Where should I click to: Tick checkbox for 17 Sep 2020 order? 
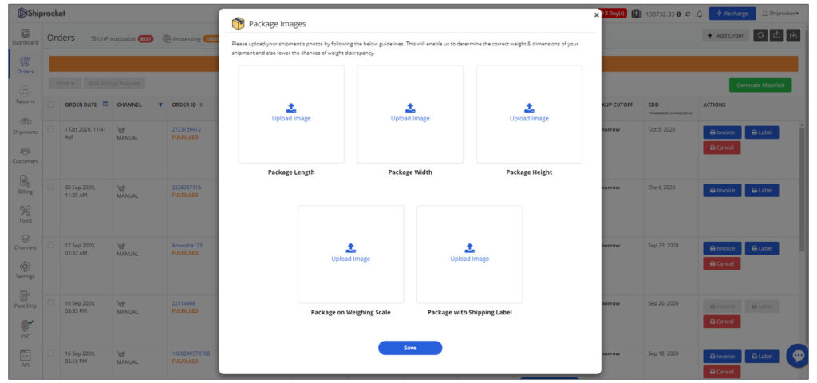tap(51, 245)
